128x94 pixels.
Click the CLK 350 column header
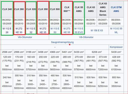[43, 9]
